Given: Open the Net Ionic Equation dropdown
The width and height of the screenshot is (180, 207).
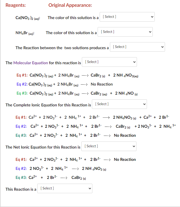Looking at the screenshot, I should [x=109, y=146].
